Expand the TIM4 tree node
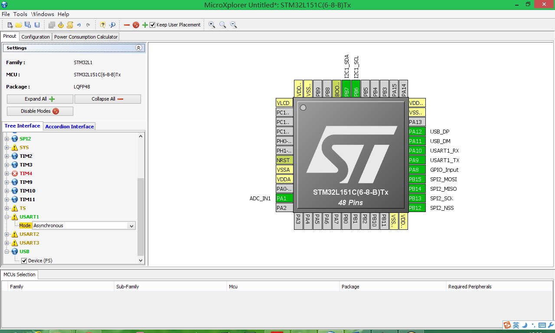The image size is (555, 333). click(x=7, y=173)
